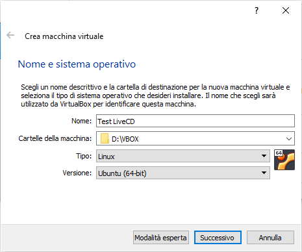This screenshot has width=302, height=252.
Task: Click the Tipo: label
Action: pos(84,156)
